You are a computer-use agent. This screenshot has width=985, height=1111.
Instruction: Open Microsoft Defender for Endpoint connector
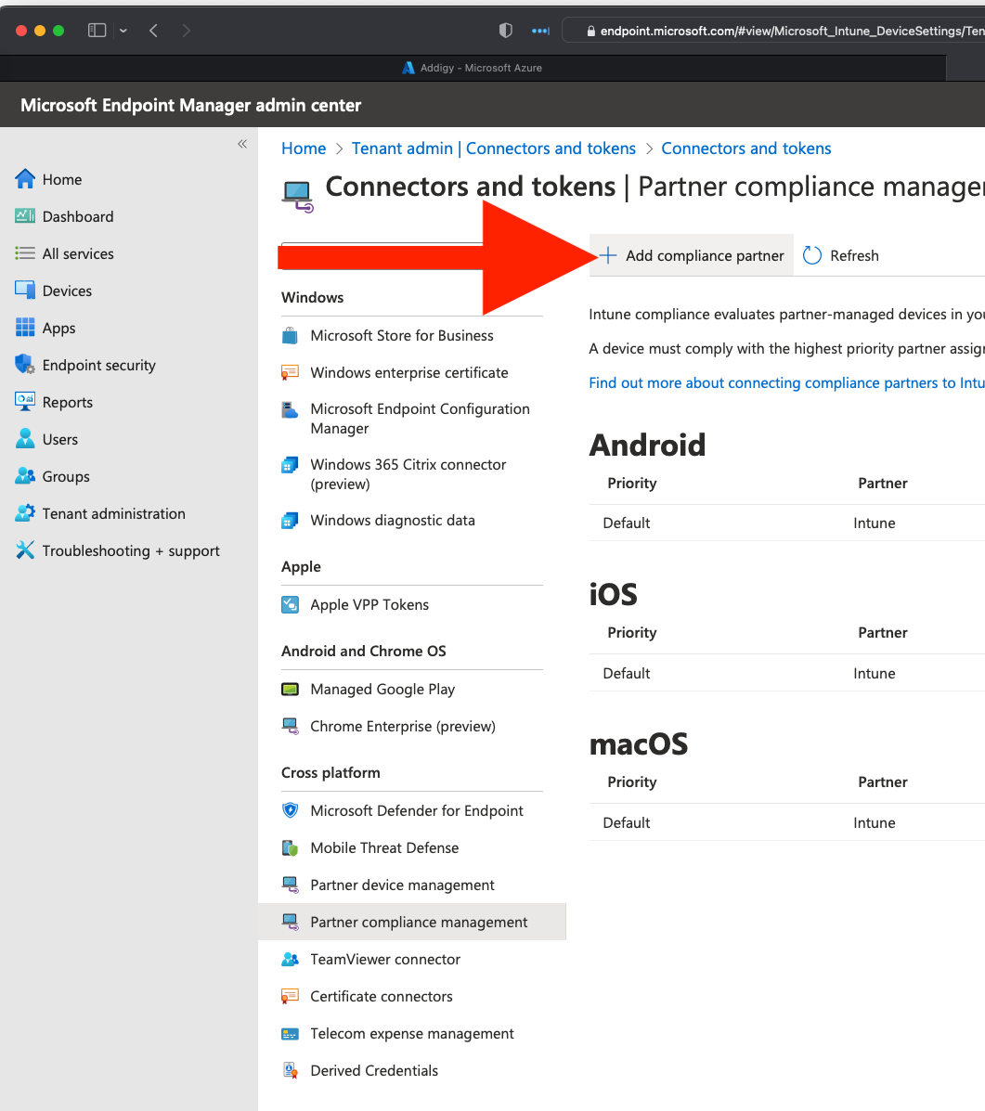coord(417,810)
